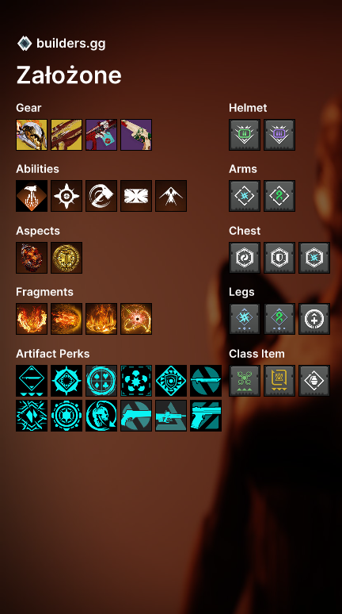The width and height of the screenshot is (342, 614).
Task: Select the first flaming wings fragment
Action: 32,319
